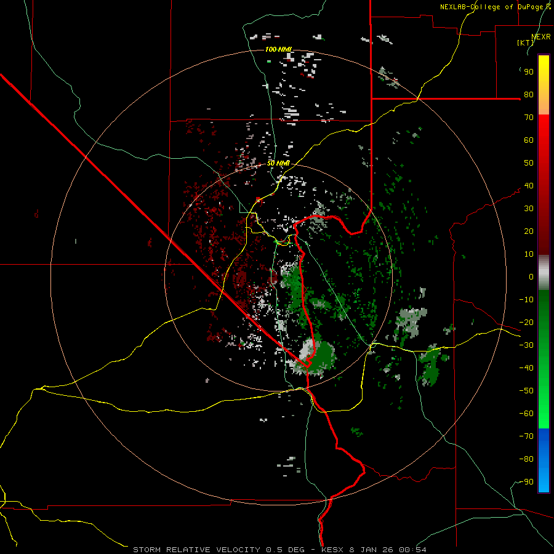The width and height of the screenshot is (554, 554).
Task: Select the -90 label on the velocity scale
Action: click(526, 481)
